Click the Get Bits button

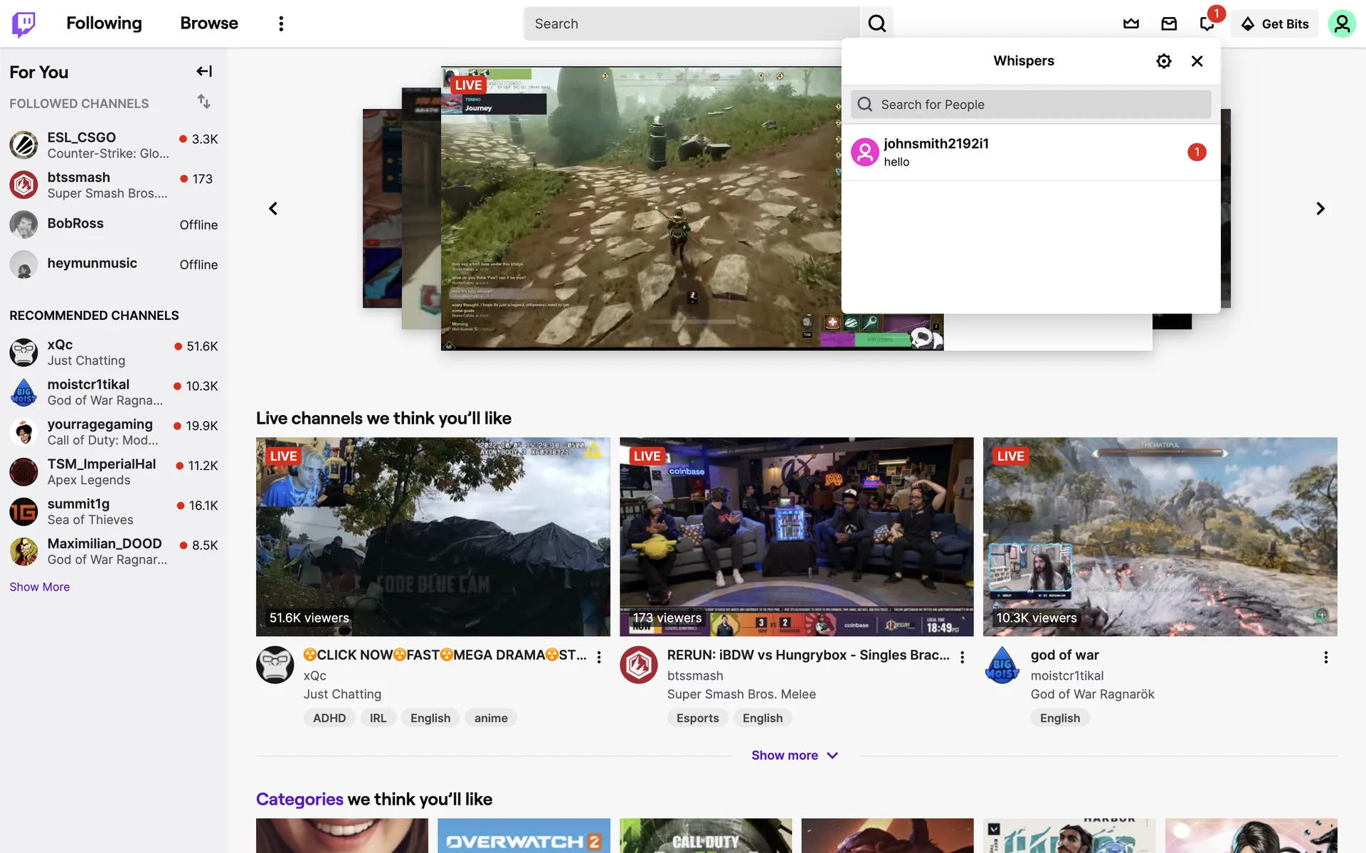click(1275, 23)
